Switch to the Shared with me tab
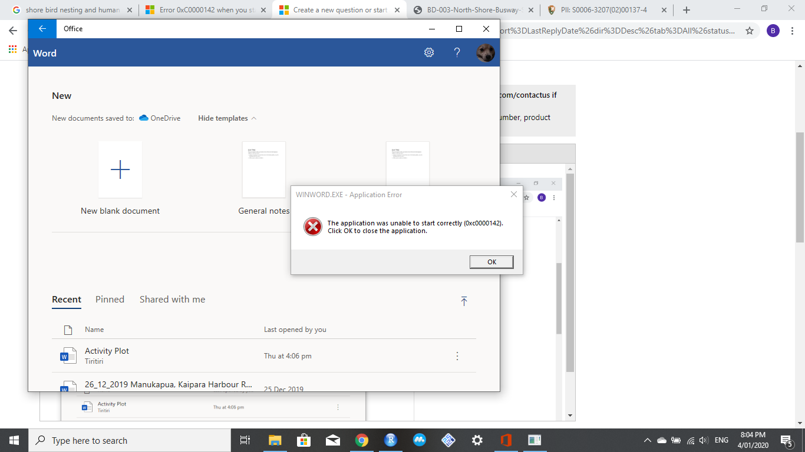The width and height of the screenshot is (805, 452). point(172,300)
